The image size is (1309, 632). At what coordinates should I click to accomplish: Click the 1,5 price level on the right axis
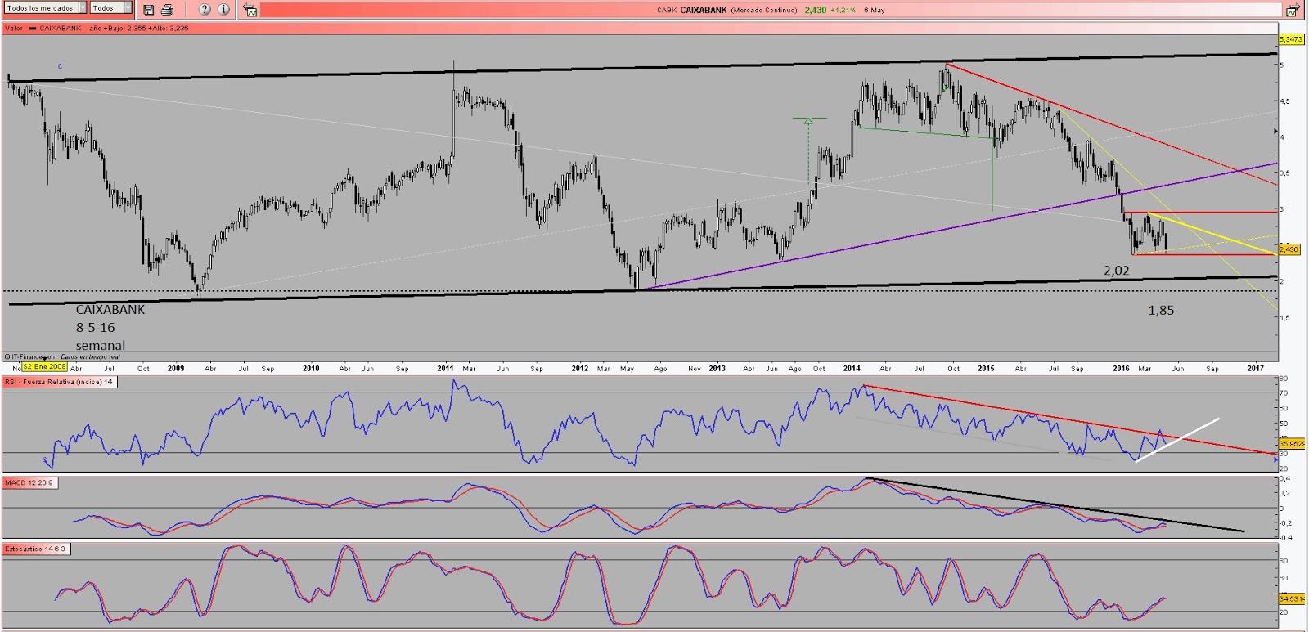click(1285, 317)
